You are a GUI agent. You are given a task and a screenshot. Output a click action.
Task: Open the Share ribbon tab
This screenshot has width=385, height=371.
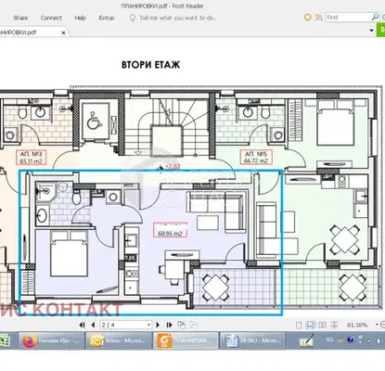coord(20,18)
